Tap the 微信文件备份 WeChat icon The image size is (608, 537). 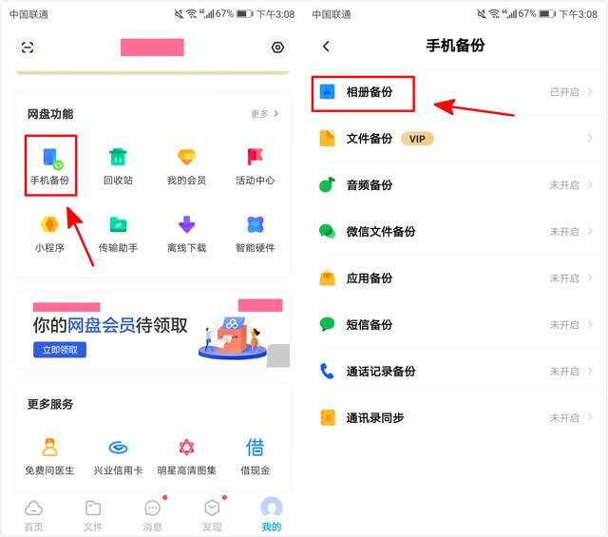[327, 231]
